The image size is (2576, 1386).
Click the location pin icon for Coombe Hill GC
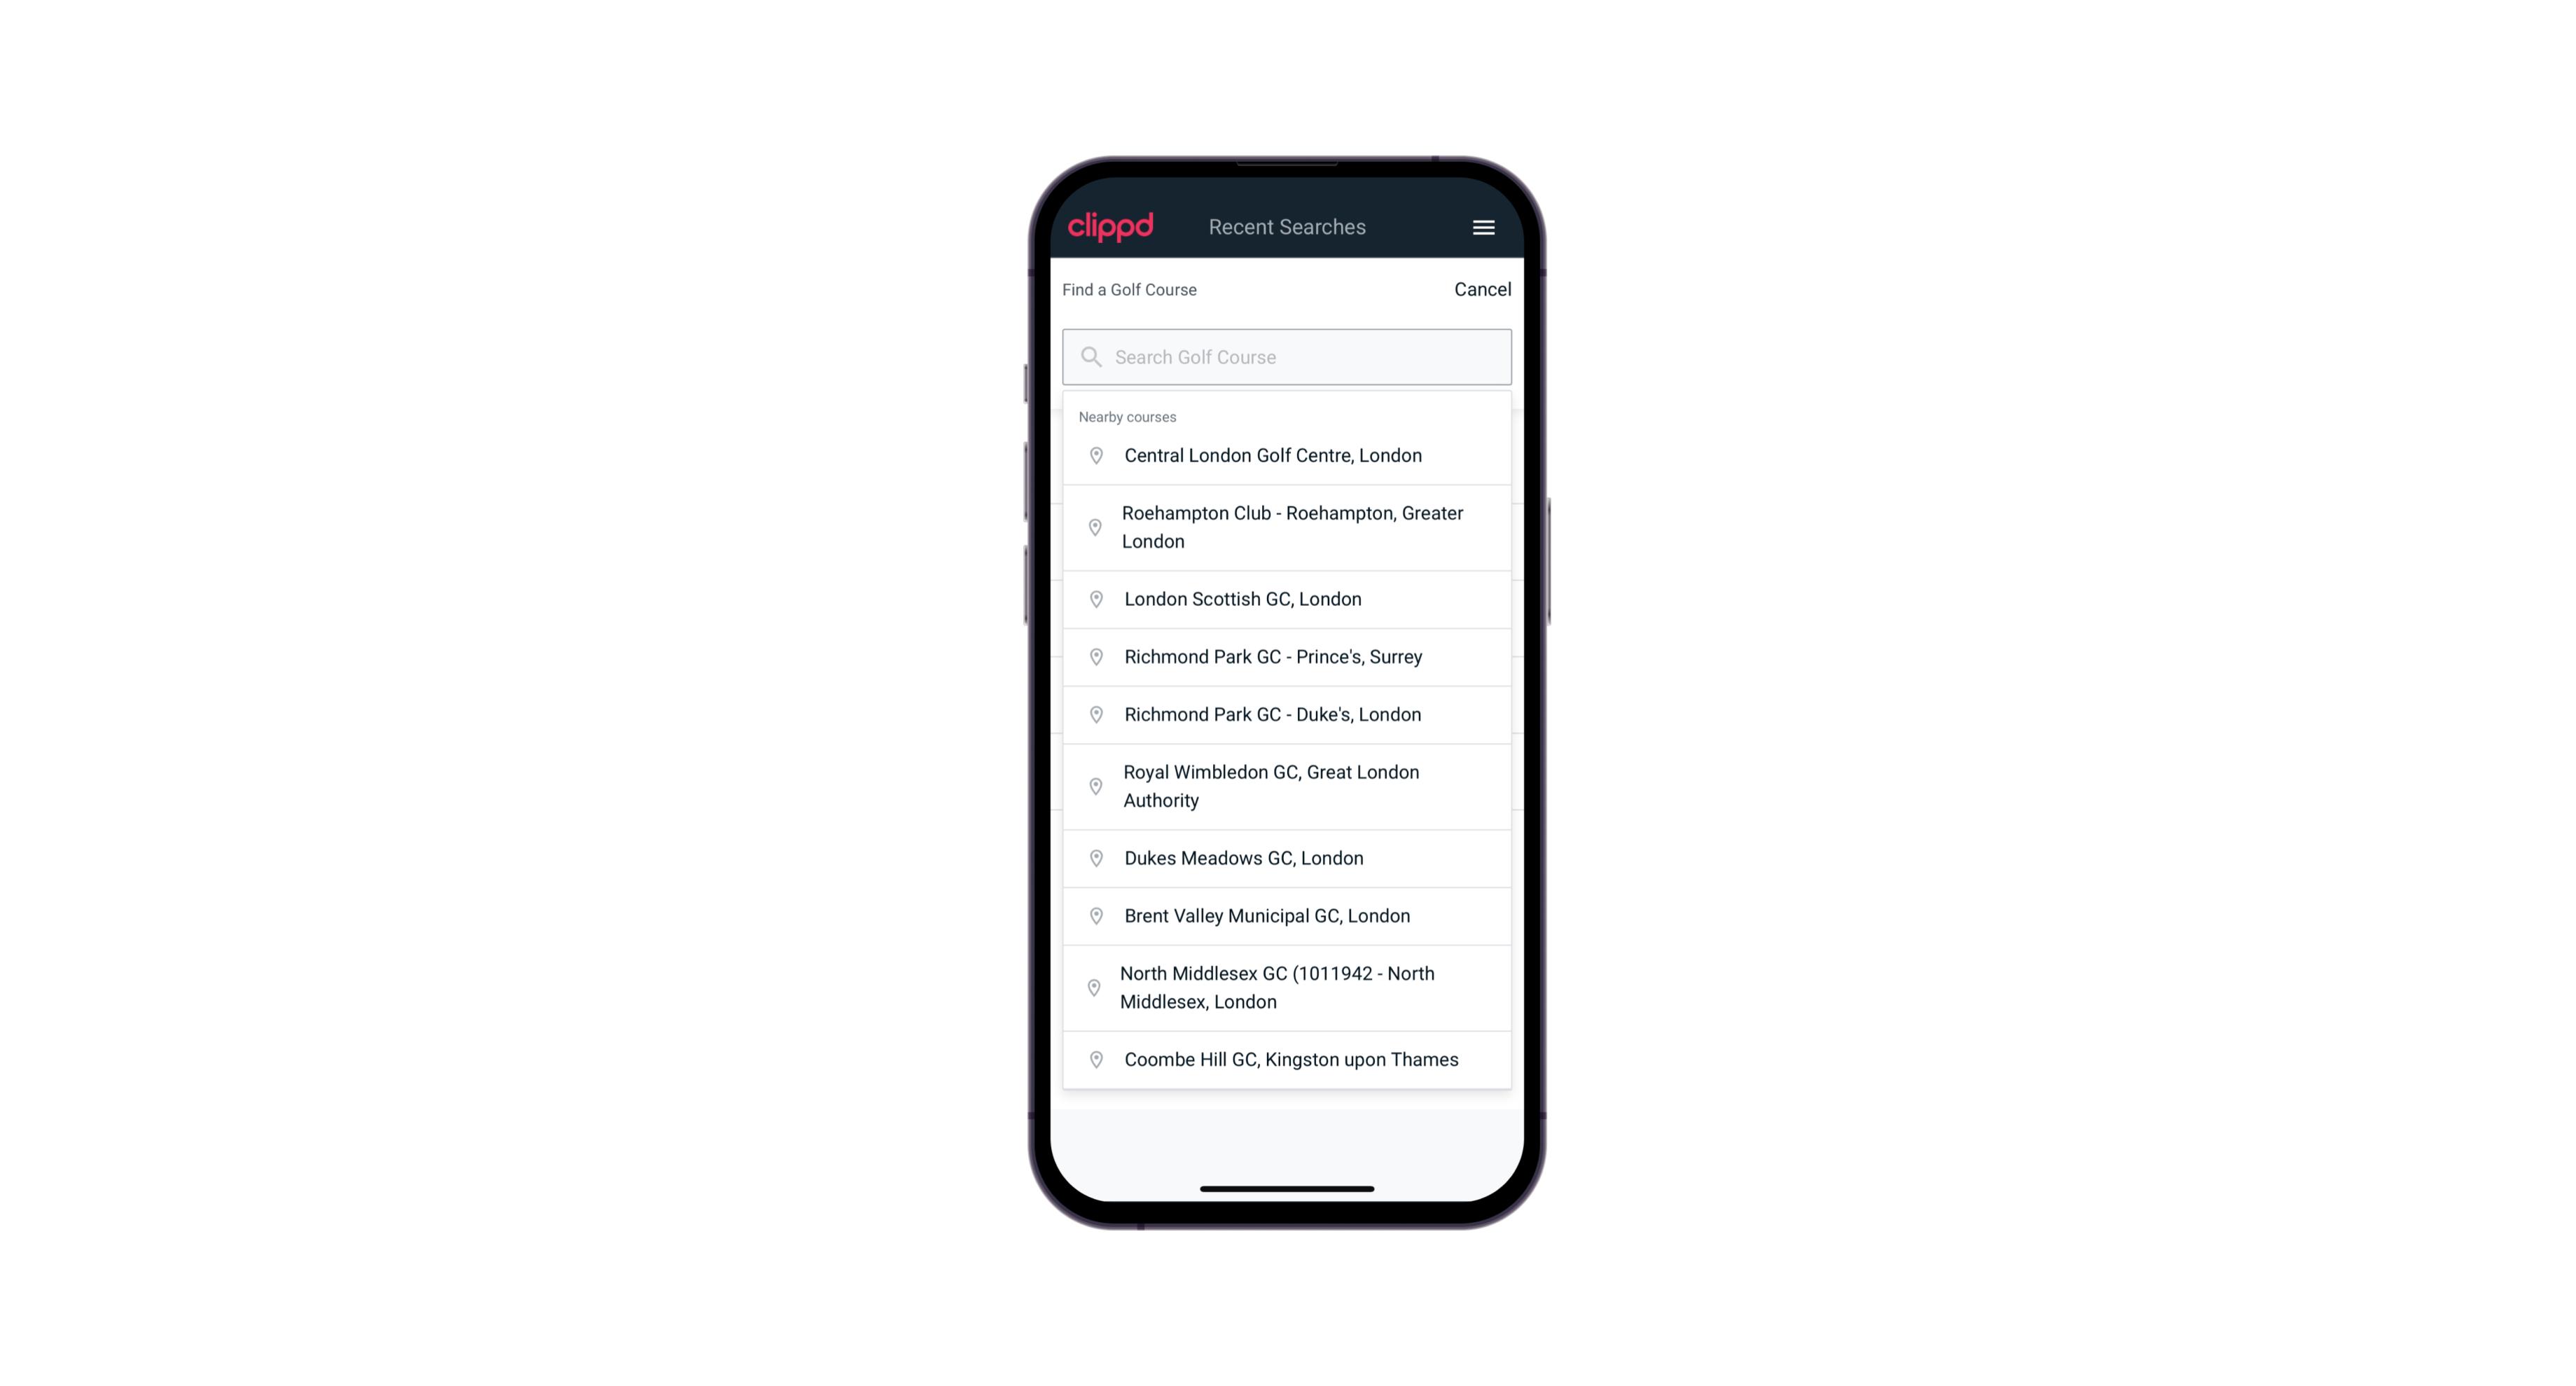[1093, 1058]
